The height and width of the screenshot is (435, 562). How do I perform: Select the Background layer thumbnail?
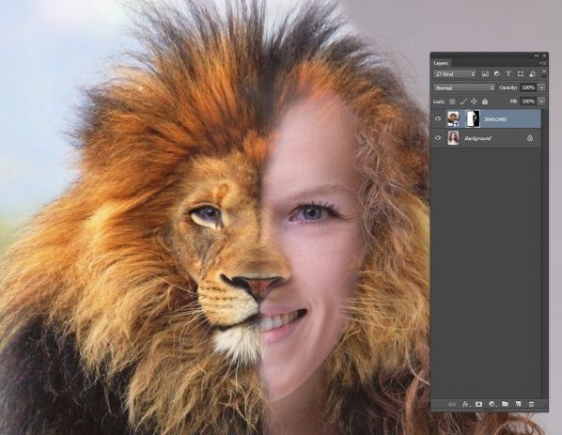453,138
